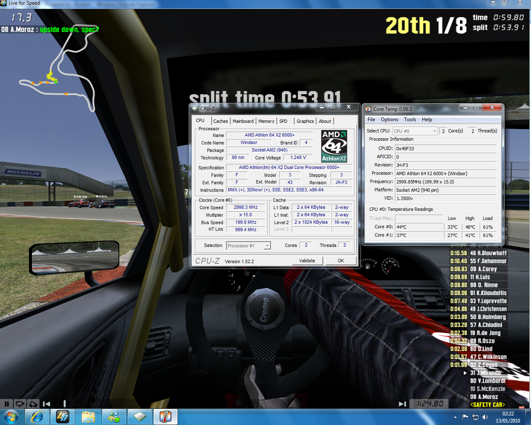Click the Processor name field in Core Temp
Viewport: 531px width, 425px height.
pyautogui.click(x=446, y=173)
